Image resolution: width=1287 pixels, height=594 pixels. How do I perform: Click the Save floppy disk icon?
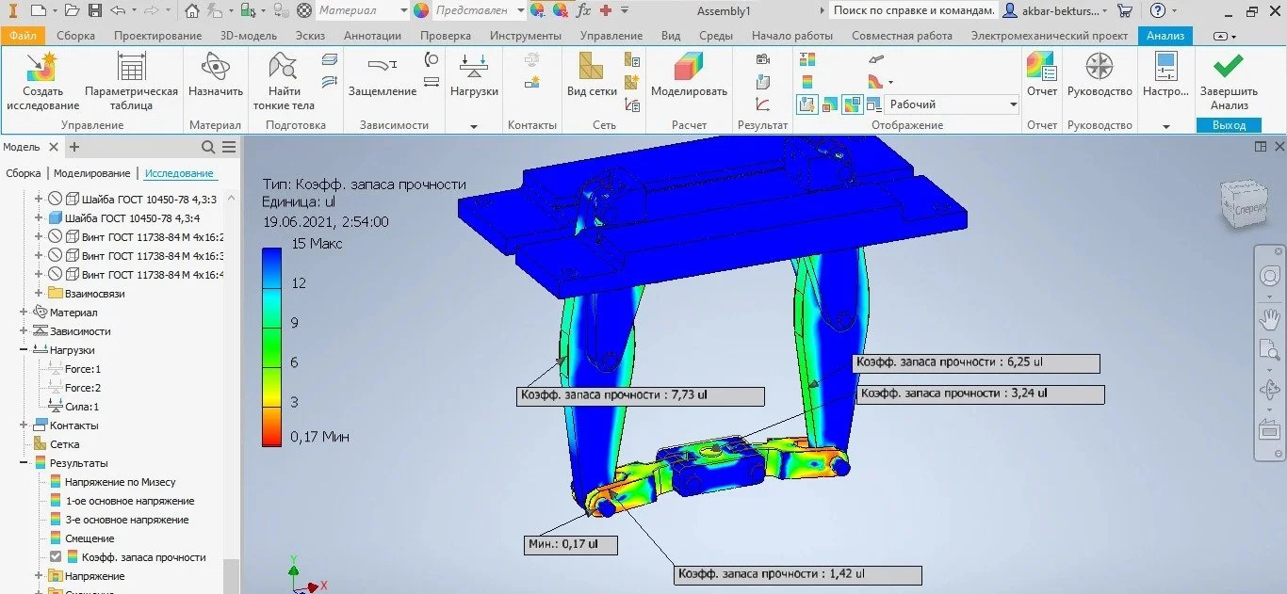point(95,10)
